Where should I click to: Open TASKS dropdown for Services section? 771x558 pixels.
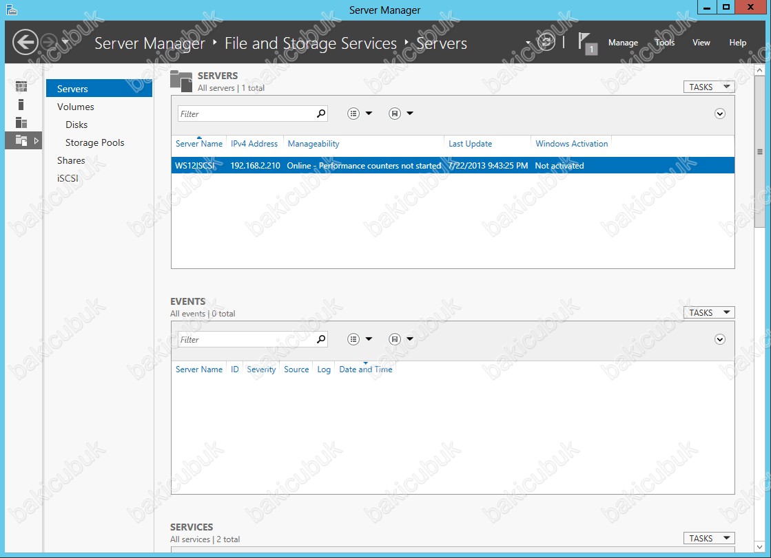[x=709, y=538]
